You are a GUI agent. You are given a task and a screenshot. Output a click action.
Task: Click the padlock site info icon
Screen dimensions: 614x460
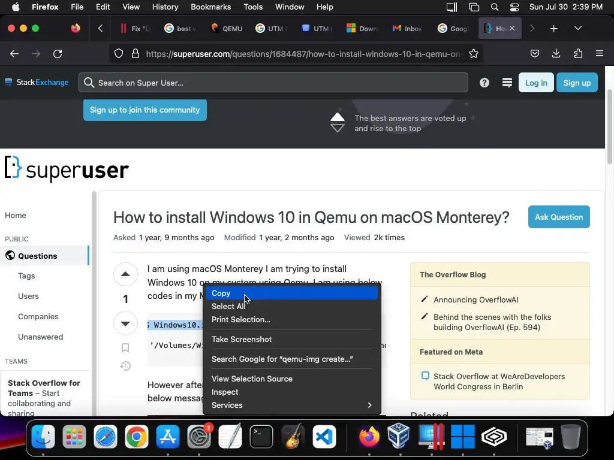[136, 54]
